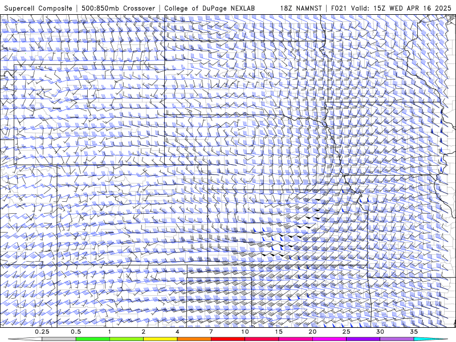Click the '25' legend label
456x342 pixels.
347,332
